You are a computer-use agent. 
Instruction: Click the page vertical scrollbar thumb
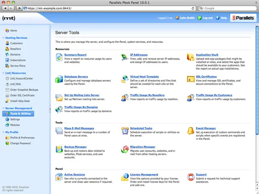click(x=257, y=80)
